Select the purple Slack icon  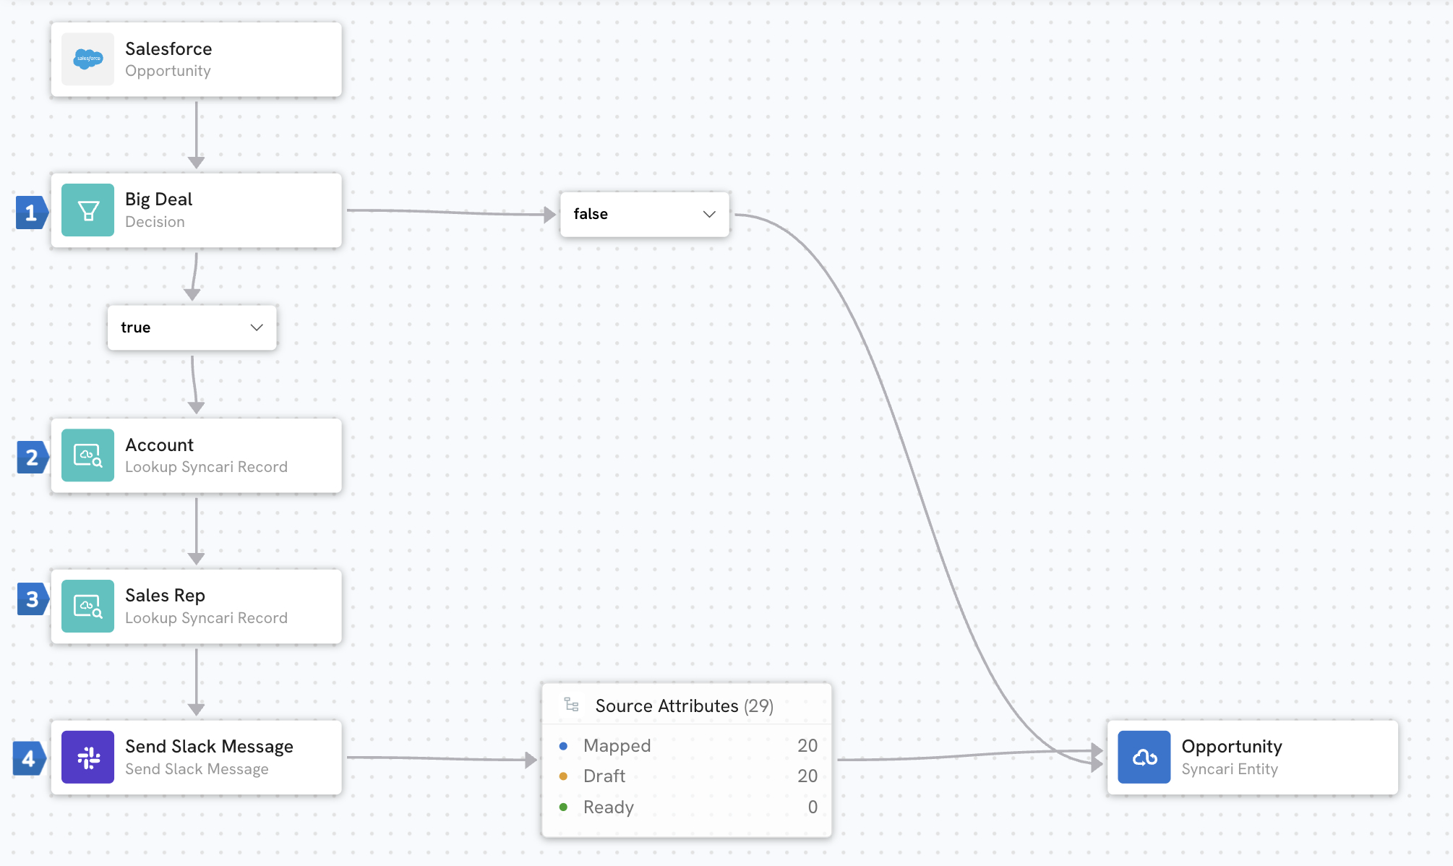[x=87, y=757]
